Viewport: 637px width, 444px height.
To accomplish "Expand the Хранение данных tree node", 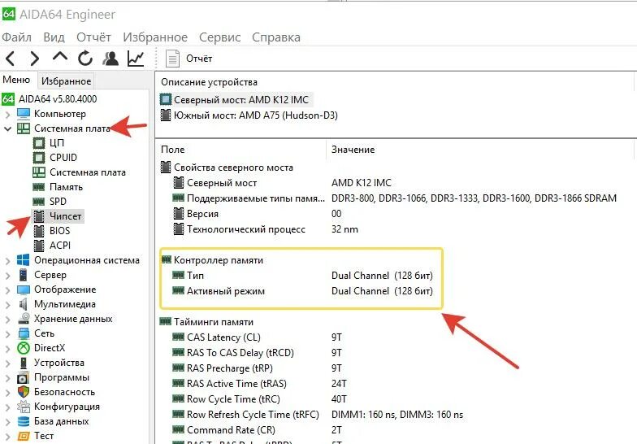I will pyautogui.click(x=8, y=319).
